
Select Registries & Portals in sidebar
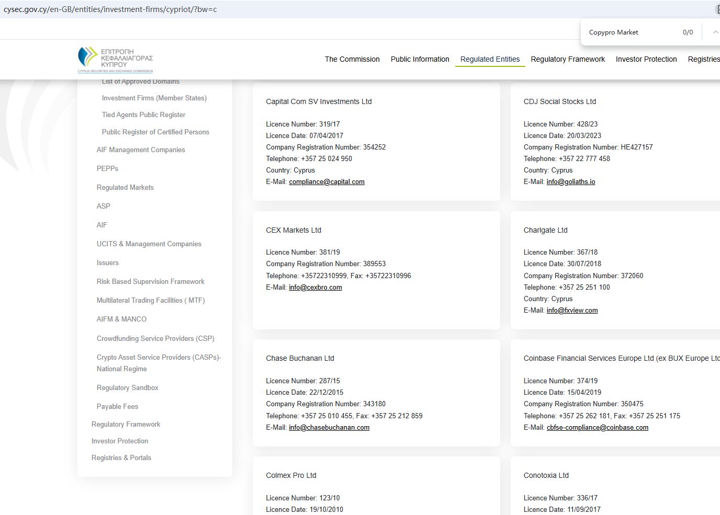point(121,458)
